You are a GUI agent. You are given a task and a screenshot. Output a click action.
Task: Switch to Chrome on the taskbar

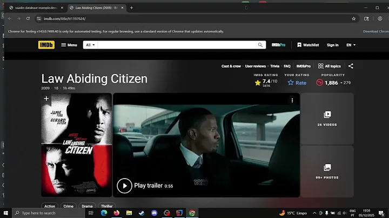192,213
